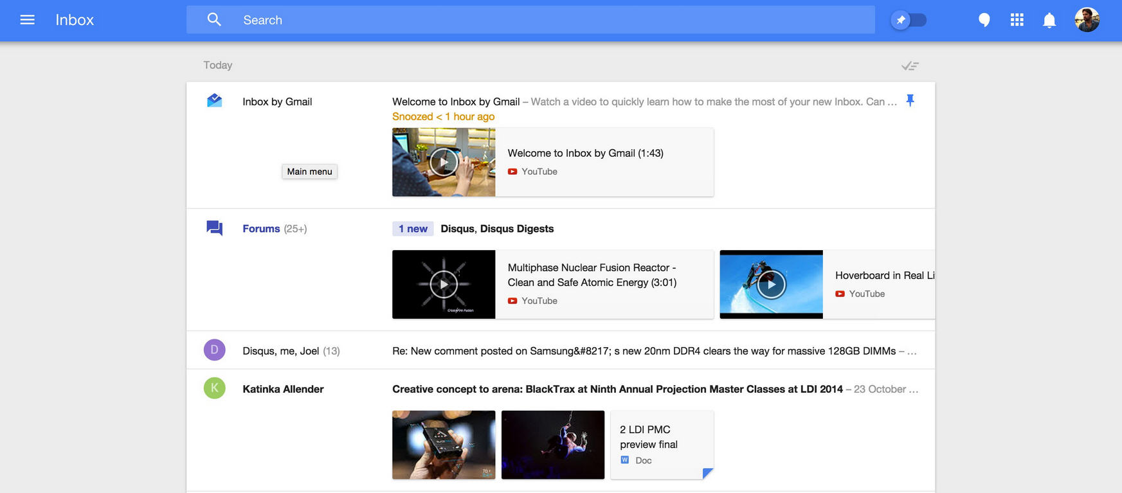Viewport: 1122px width, 493px height.
Task: Click the purple Disqus sender avatar
Action: 214,350
